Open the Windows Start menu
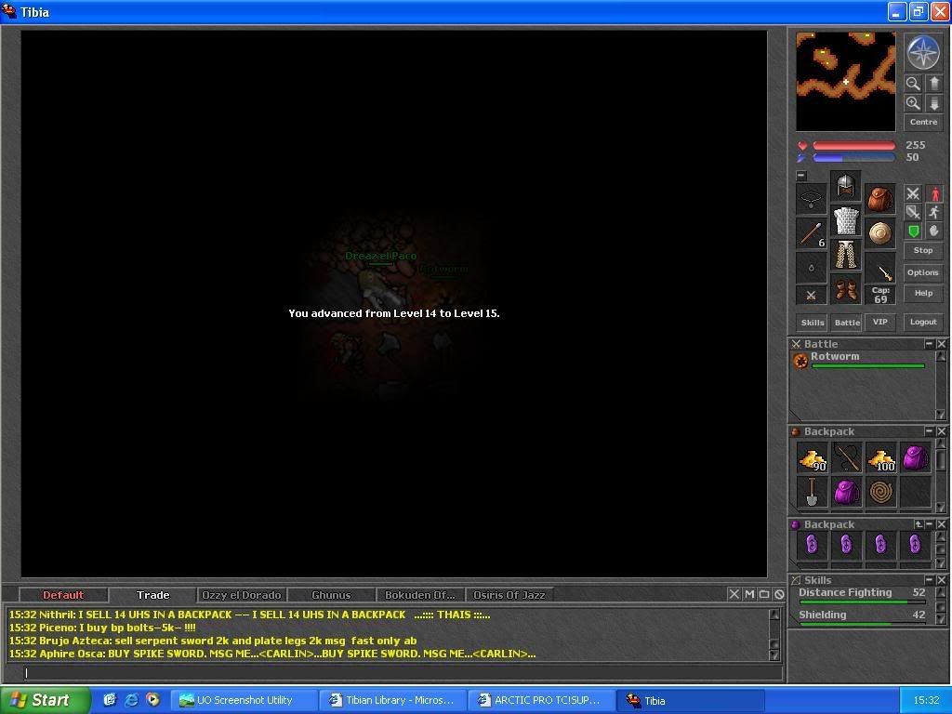The image size is (952, 714). [45, 700]
